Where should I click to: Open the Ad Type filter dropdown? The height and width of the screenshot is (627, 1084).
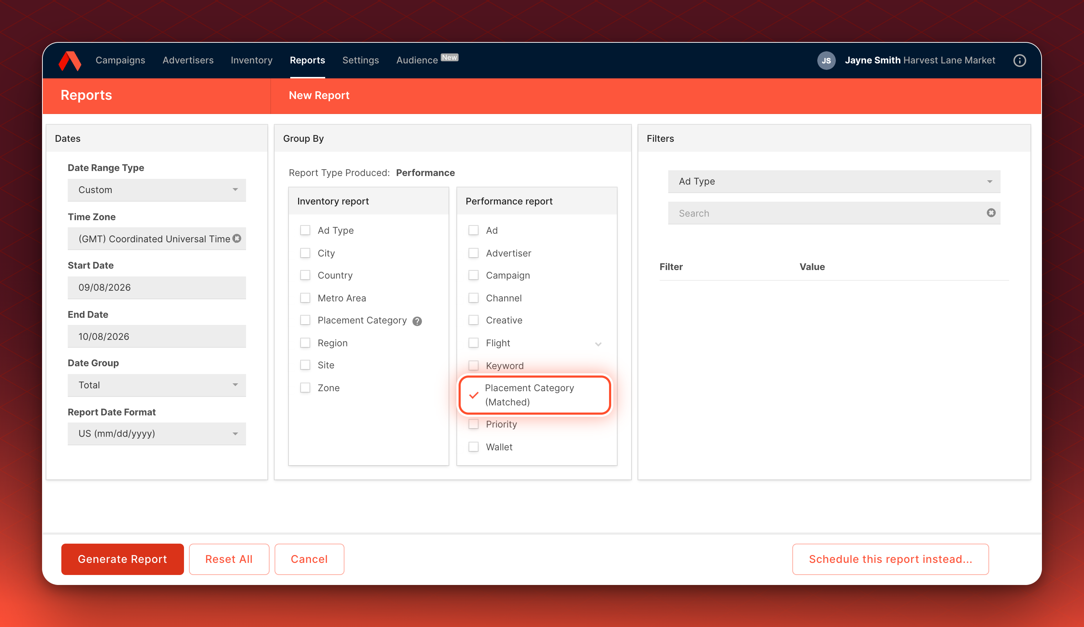point(834,181)
